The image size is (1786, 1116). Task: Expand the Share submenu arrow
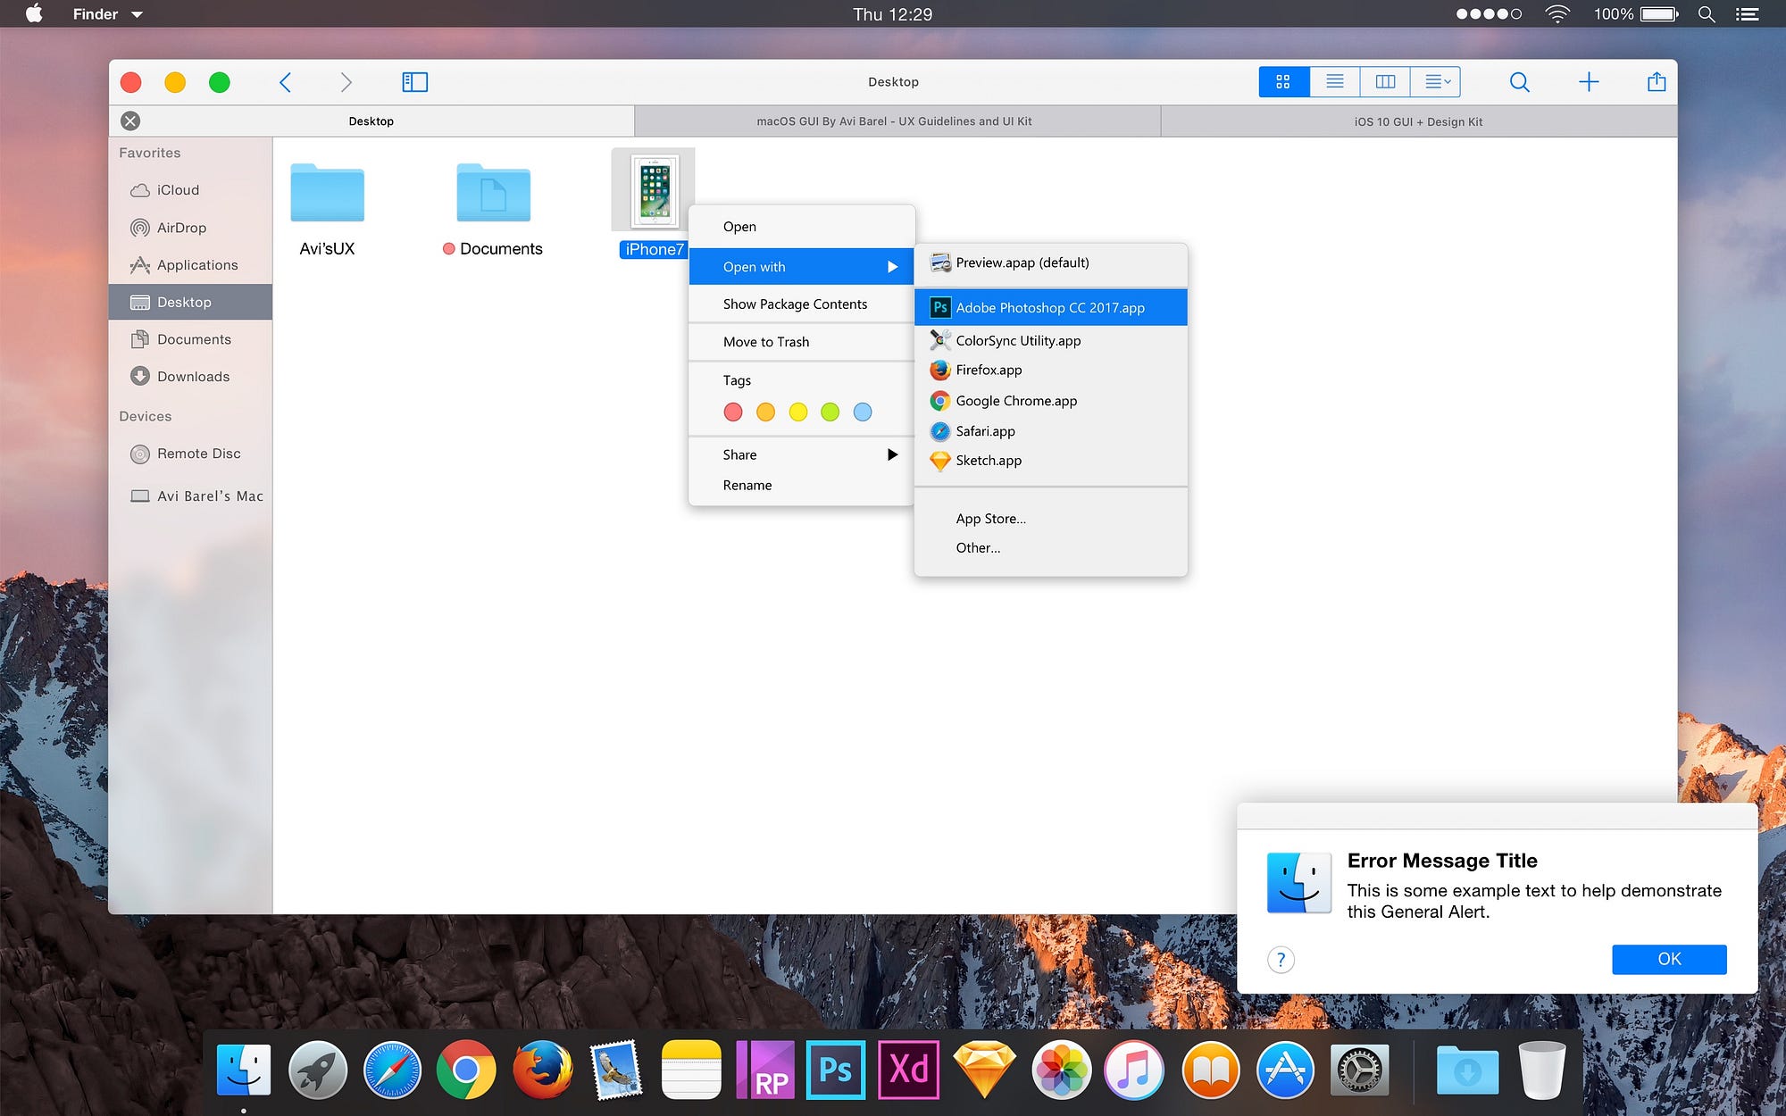[x=892, y=454]
